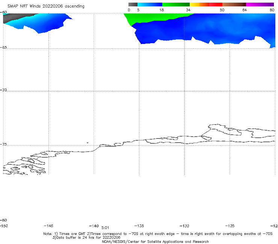278x244 pixels.
Task: Click the longitude label '-140'
Action: pyautogui.click(x=94, y=226)
